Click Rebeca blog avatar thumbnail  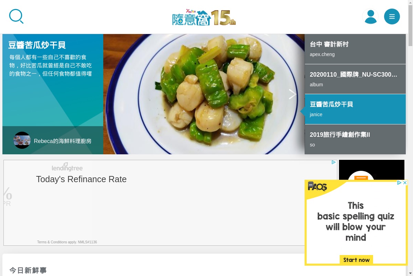(22, 140)
